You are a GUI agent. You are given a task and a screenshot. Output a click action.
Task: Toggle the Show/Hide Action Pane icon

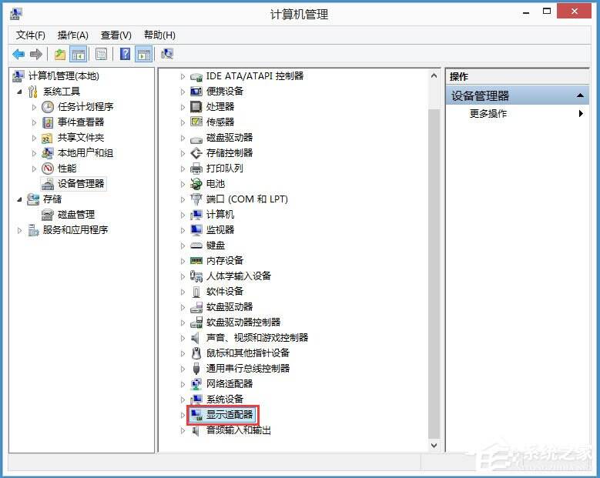(x=144, y=55)
